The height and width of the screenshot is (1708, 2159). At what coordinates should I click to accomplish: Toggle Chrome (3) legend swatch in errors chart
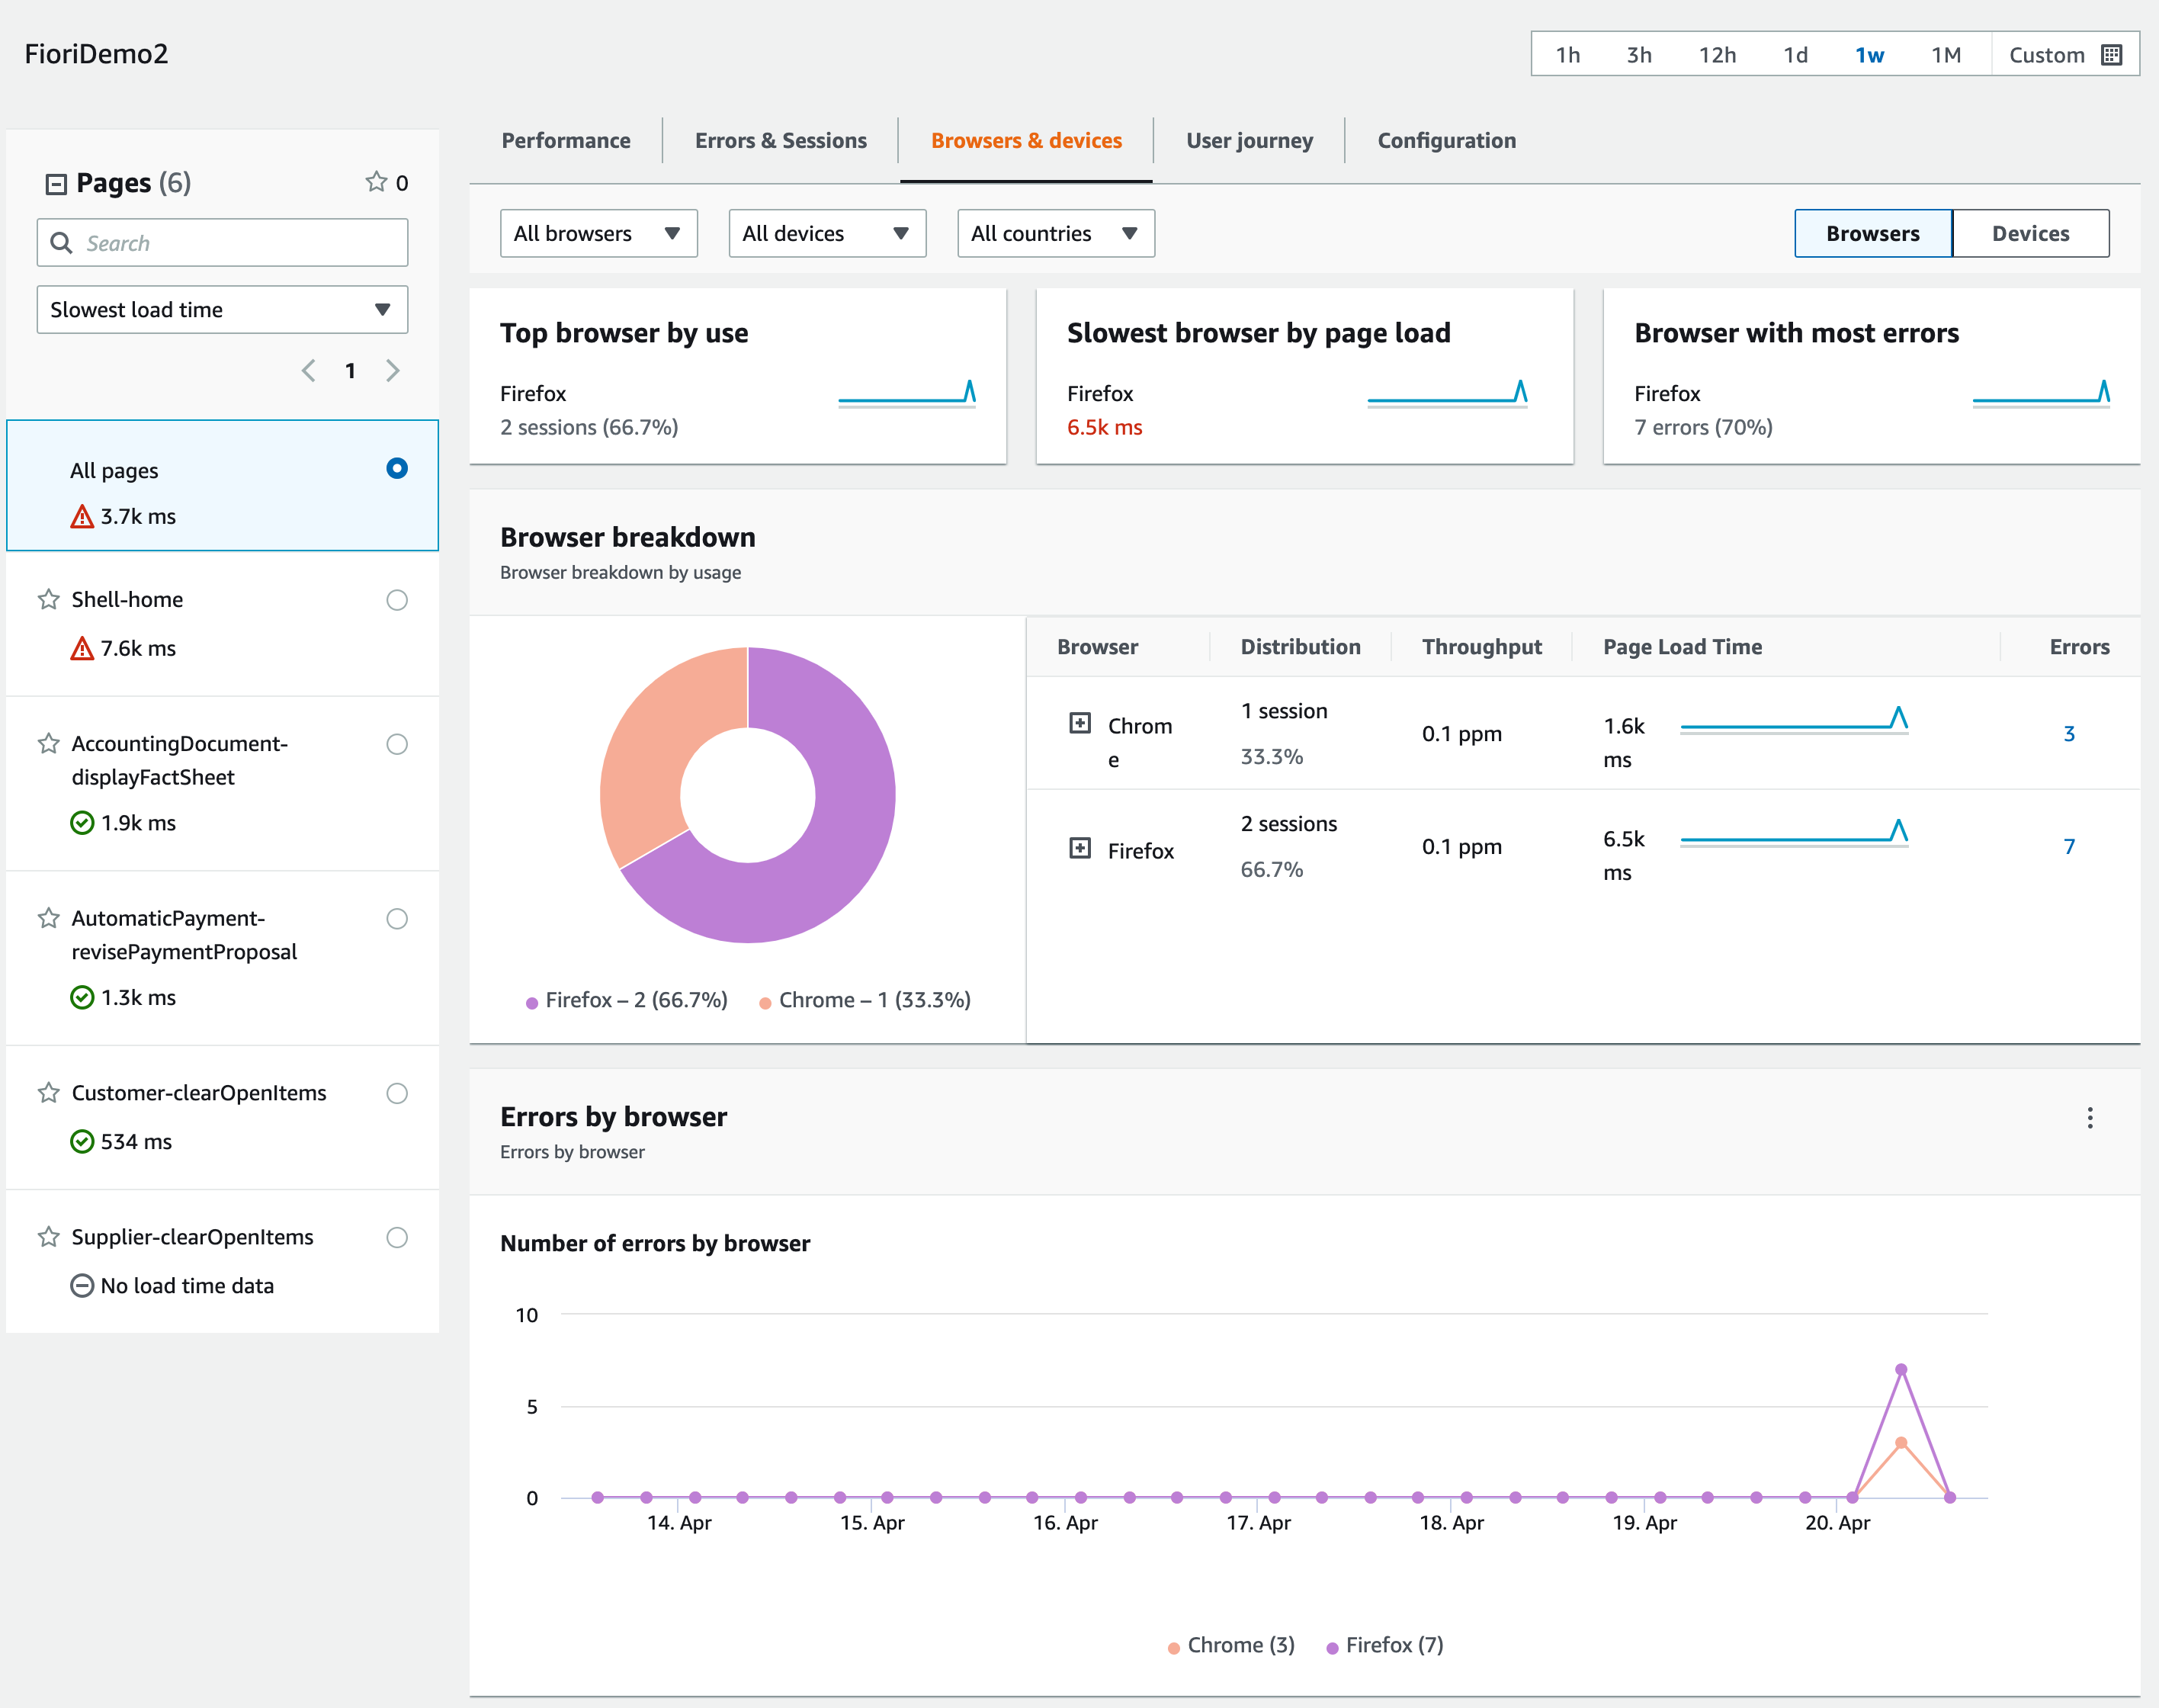click(1173, 1647)
